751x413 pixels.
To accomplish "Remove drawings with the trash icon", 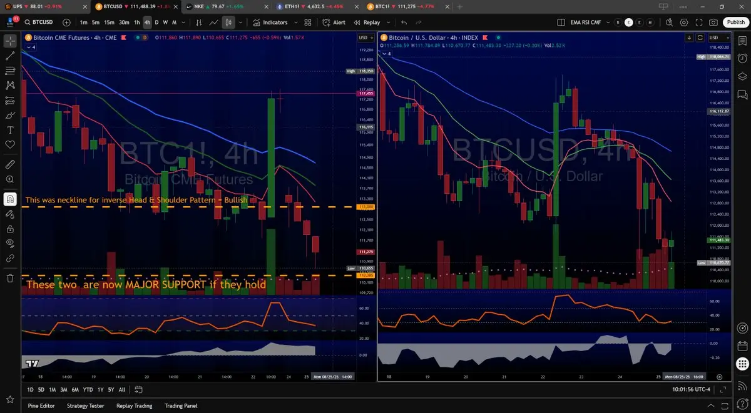I will 10,278.
